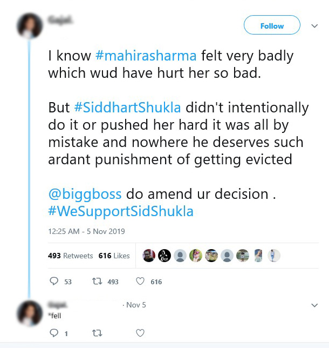Visit the @biggboss mention
Viewport: 329px width, 348px height.
85,194
